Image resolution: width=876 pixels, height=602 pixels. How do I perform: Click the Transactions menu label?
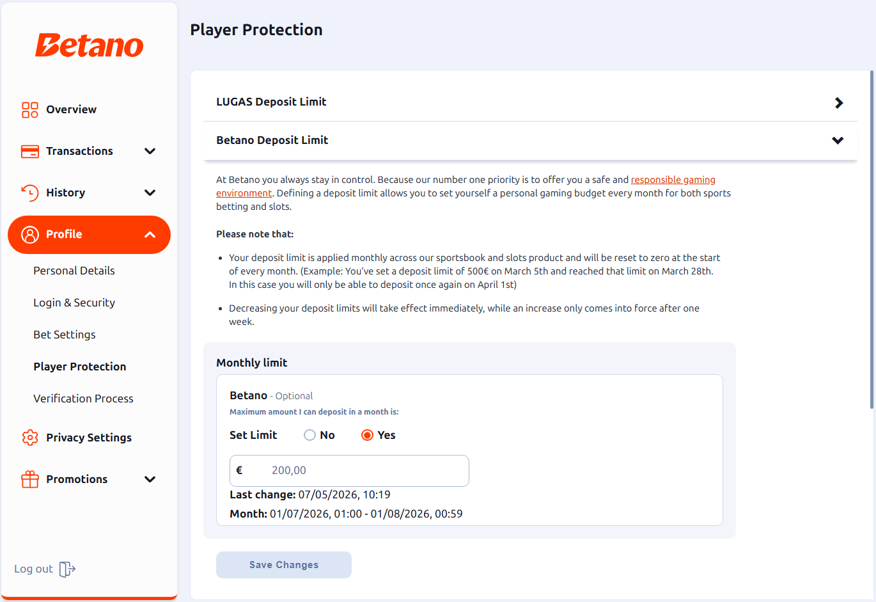[79, 152]
